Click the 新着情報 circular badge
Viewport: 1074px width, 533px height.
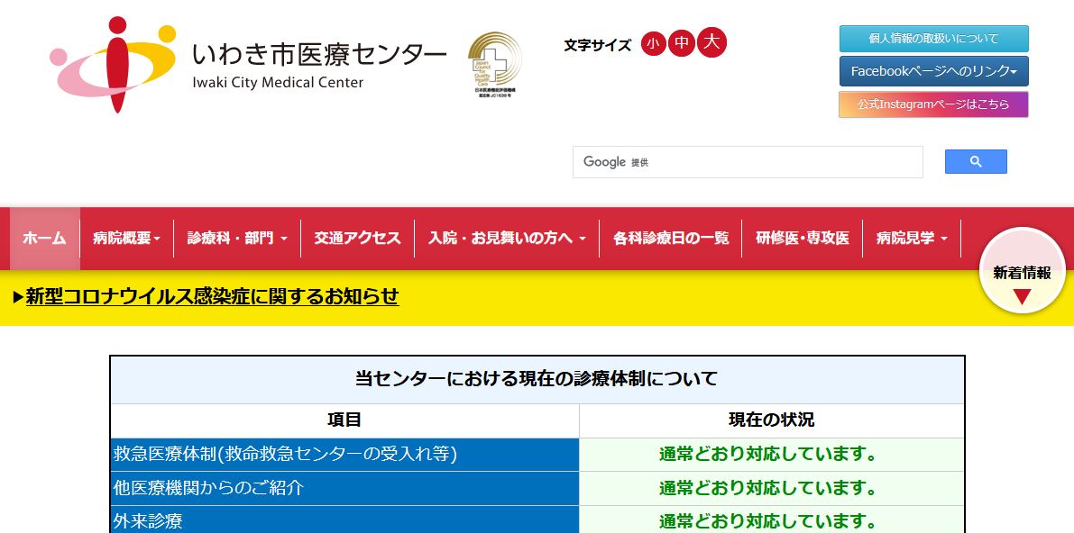point(1022,271)
